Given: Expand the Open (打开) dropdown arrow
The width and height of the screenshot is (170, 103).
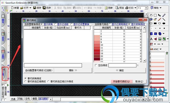Looking at the screenshot, I should (30, 8).
